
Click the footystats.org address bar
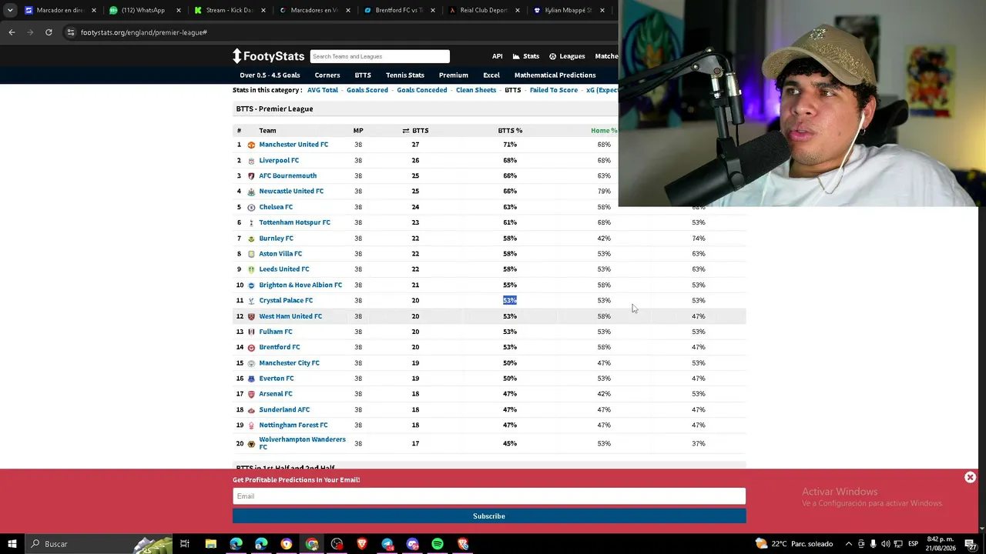pos(339,32)
